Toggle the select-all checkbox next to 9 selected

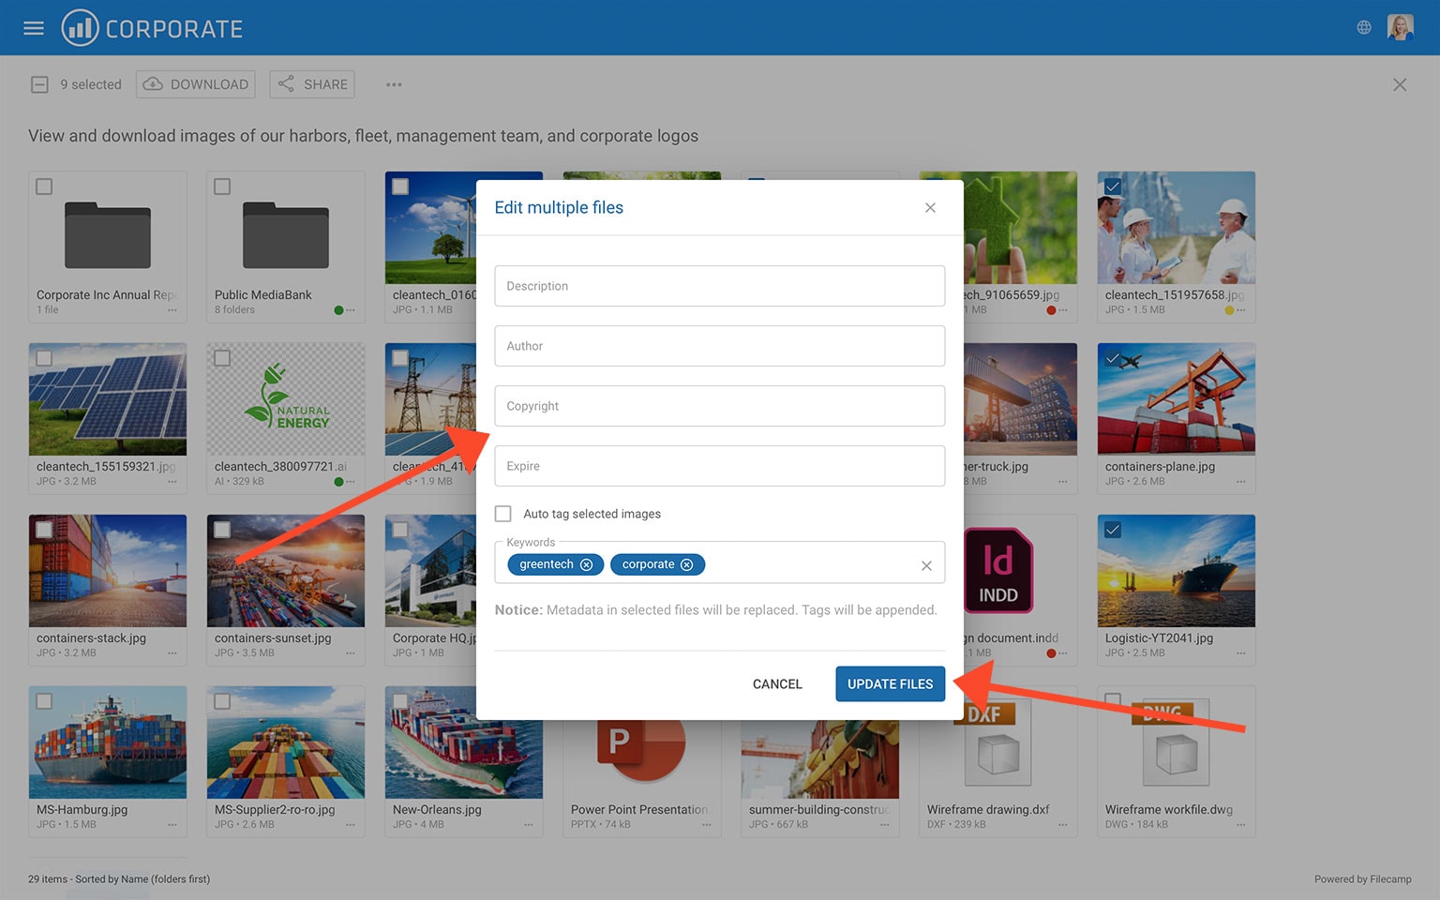pos(39,84)
